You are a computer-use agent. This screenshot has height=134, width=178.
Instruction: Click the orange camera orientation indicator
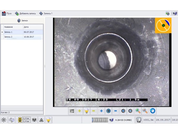click(163, 26)
